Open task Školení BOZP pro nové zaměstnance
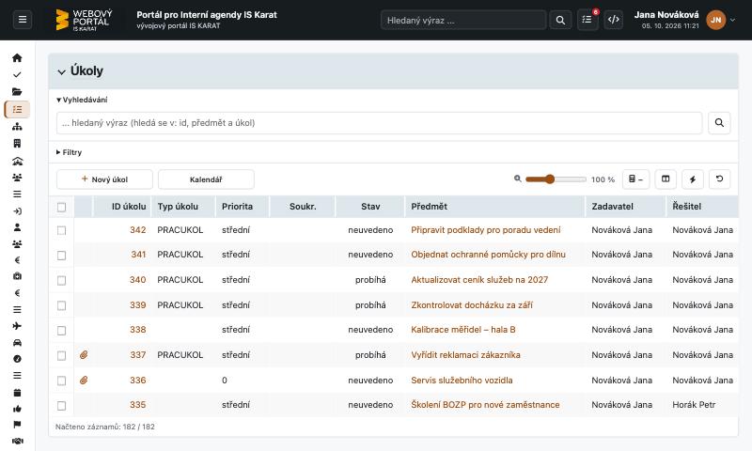This screenshot has height=451, width=752. pos(485,405)
